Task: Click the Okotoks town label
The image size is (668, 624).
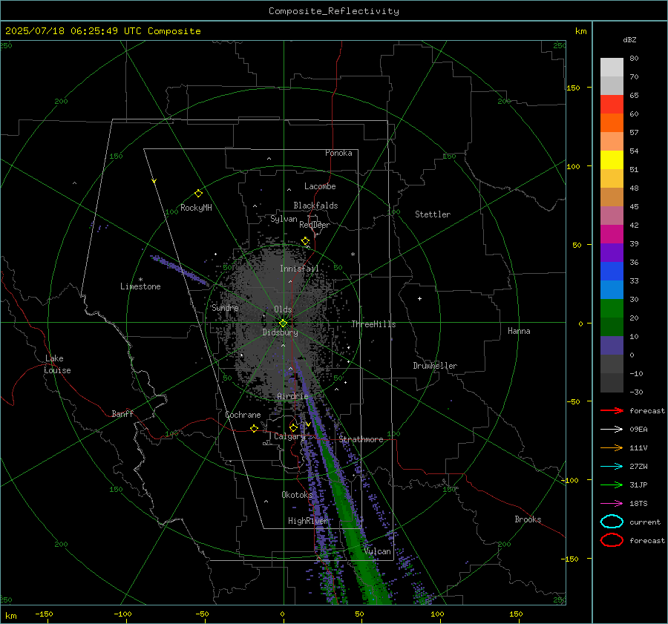Action: [x=297, y=494]
